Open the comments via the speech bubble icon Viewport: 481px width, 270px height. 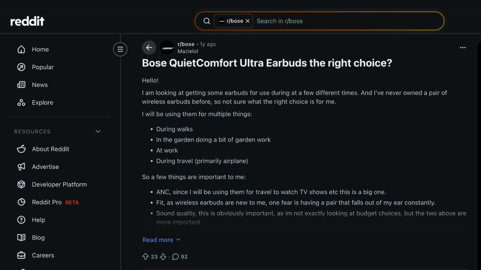[176, 256]
